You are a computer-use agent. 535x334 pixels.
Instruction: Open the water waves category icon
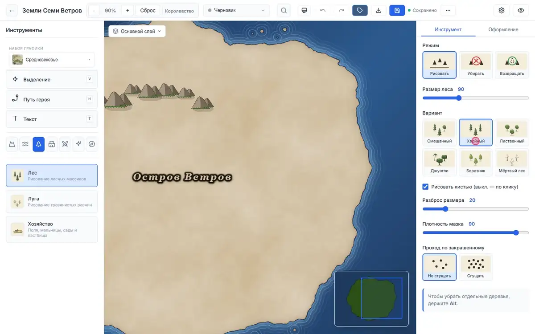(x=25, y=144)
